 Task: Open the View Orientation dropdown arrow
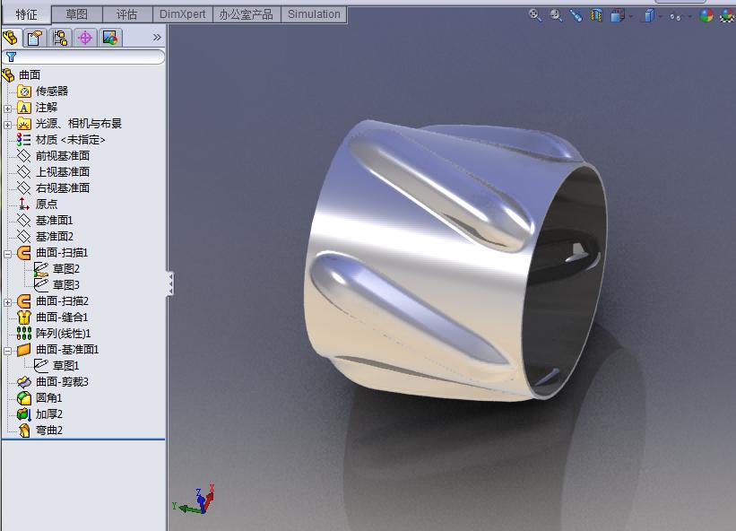pyautogui.click(x=631, y=17)
